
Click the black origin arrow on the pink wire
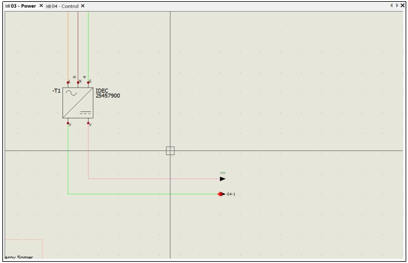tap(222, 179)
